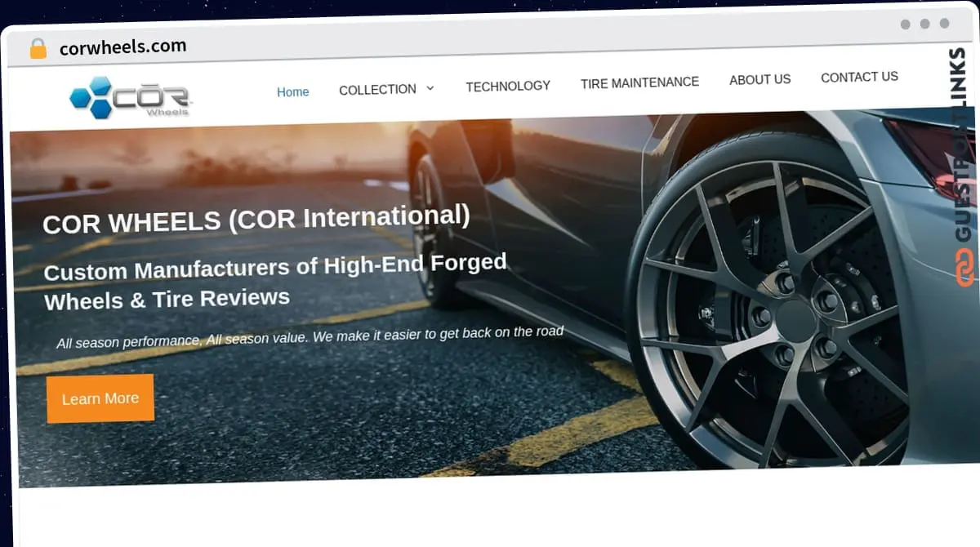Click the orange Learn More button
980x547 pixels.
click(x=100, y=398)
